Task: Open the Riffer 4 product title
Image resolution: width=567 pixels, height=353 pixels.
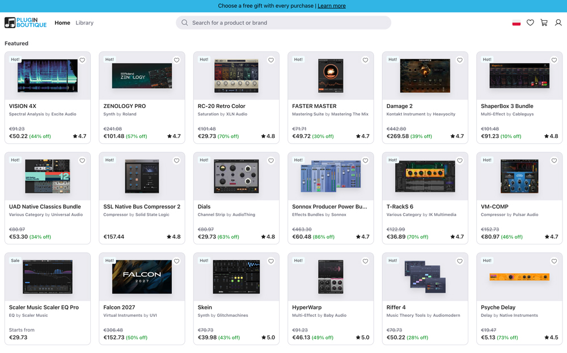Action: click(x=396, y=307)
